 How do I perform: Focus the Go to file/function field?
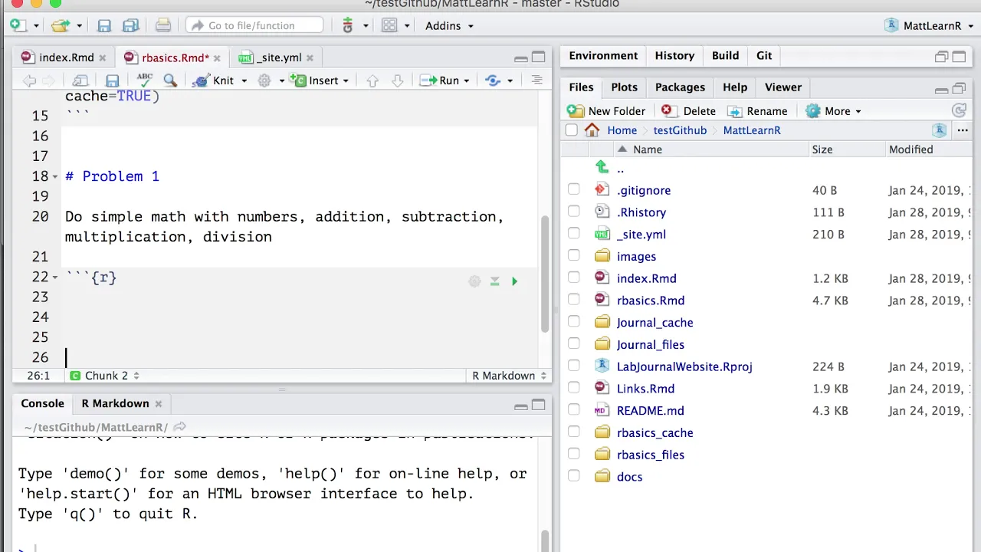pos(254,25)
